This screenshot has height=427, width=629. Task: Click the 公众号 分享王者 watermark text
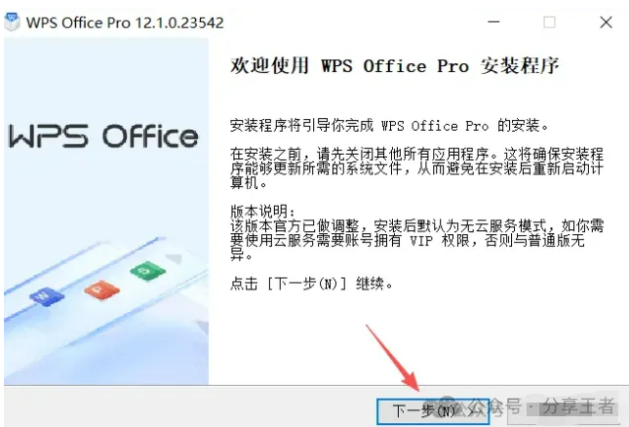click(x=542, y=407)
